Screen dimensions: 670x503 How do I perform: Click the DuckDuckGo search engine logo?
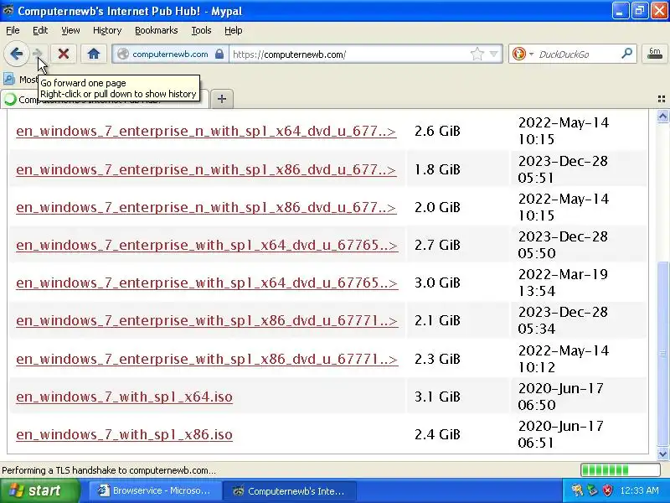pyautogui.click(x=519, y=54)
